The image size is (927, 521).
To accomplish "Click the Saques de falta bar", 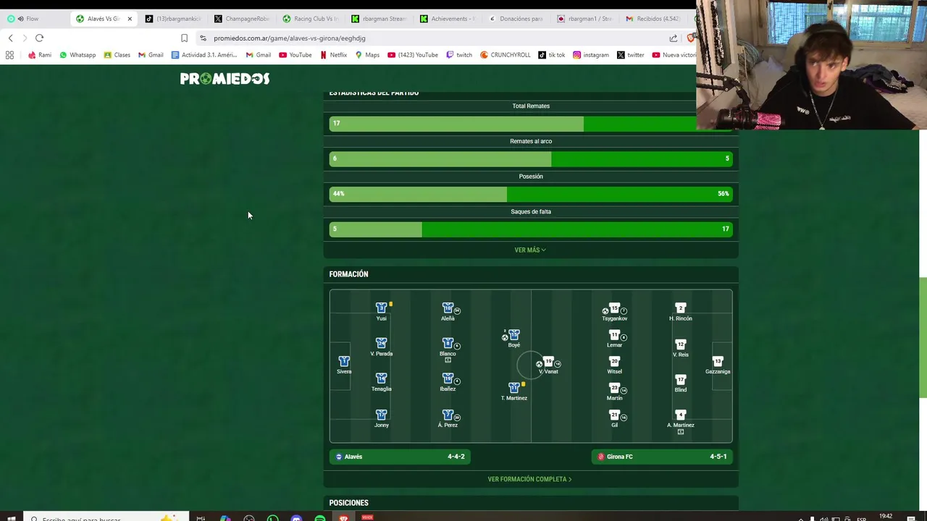I will [x=531, y=229].
